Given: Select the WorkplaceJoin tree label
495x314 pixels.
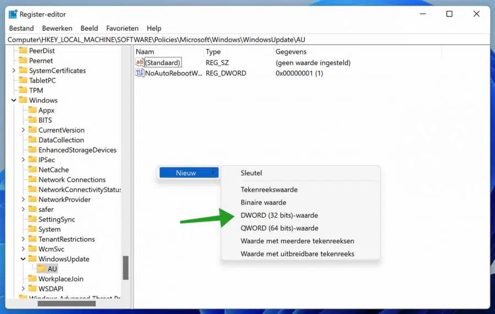Looking at the screenshot, I should click(x=61, y=279).
